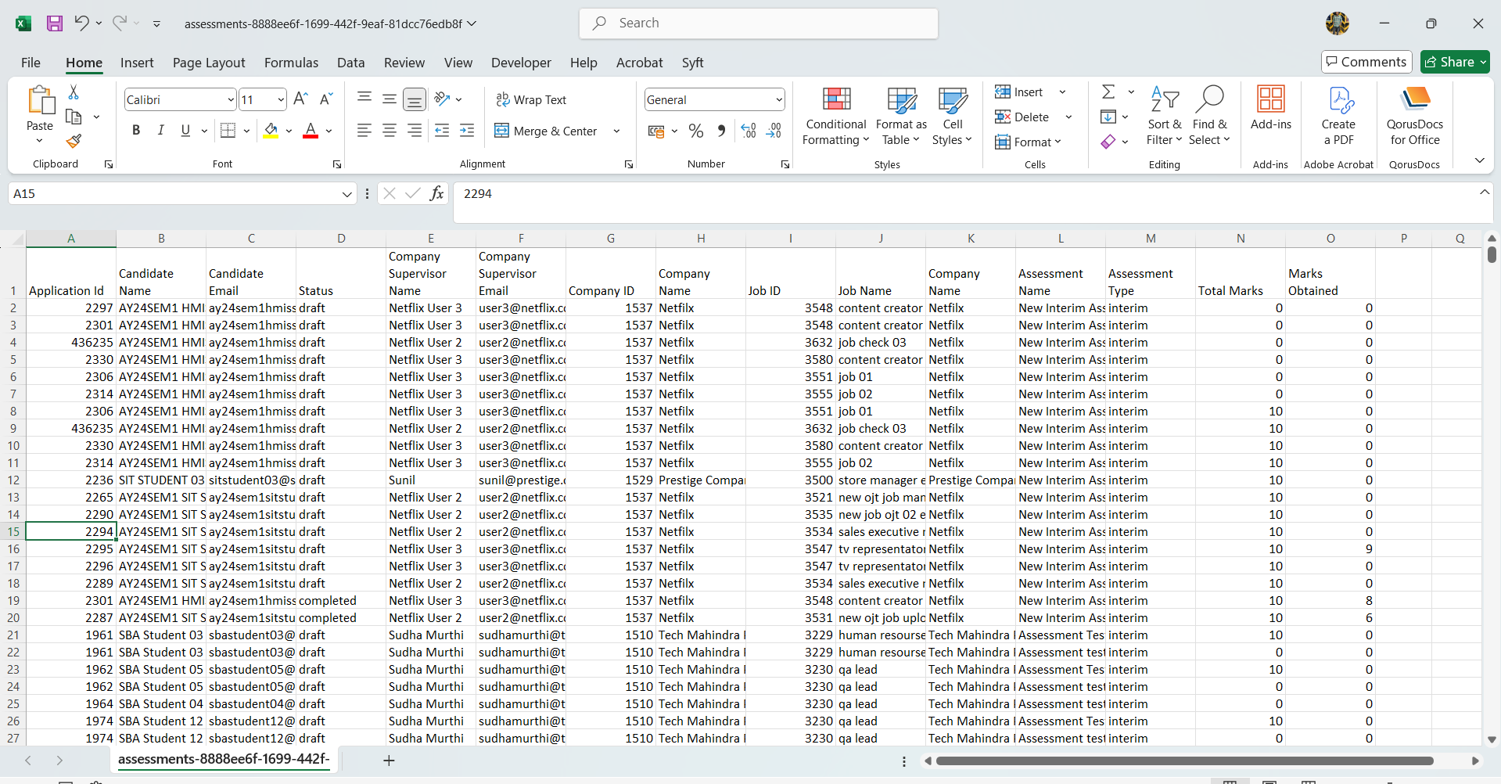
Task: Toggle Italic formatting
Action: pyautogui.click(x=161, y=131)
